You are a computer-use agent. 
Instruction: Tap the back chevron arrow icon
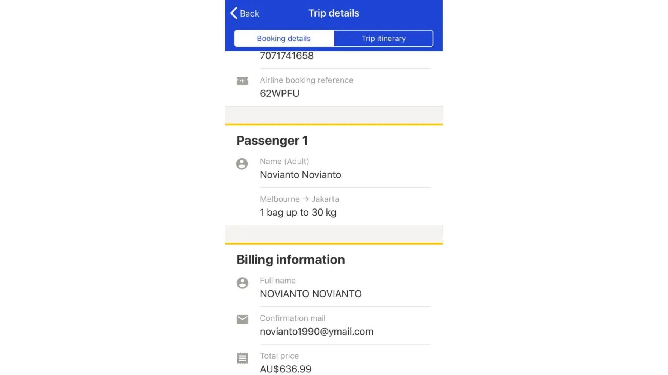click(x=234, y=13)
